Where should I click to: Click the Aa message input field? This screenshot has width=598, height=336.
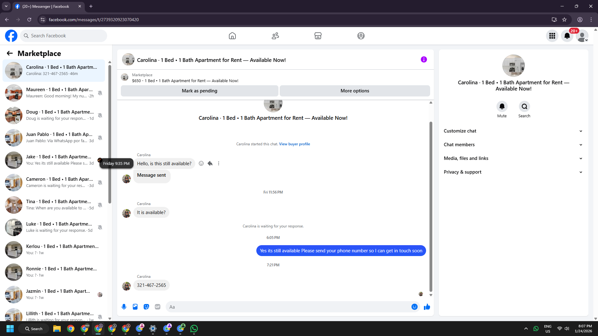pyautogui.click(x=288, y=307)
